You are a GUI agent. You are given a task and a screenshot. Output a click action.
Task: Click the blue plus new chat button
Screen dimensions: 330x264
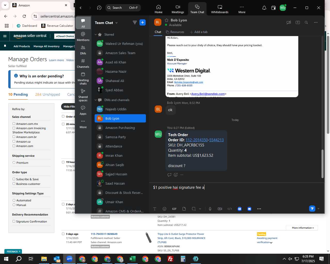pyautogui.click(x=143, y=22)
